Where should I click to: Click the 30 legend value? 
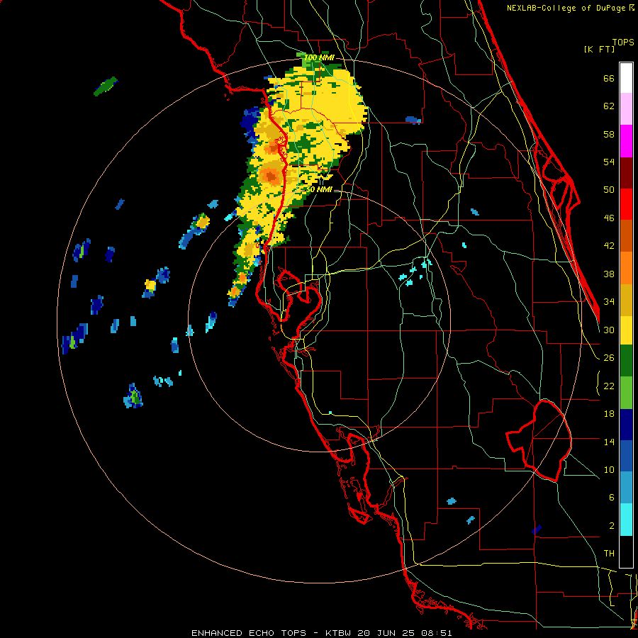[609, 330]
